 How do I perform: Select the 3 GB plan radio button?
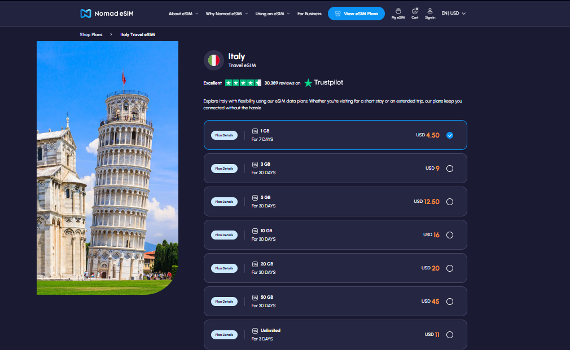(x=449, y=169)
